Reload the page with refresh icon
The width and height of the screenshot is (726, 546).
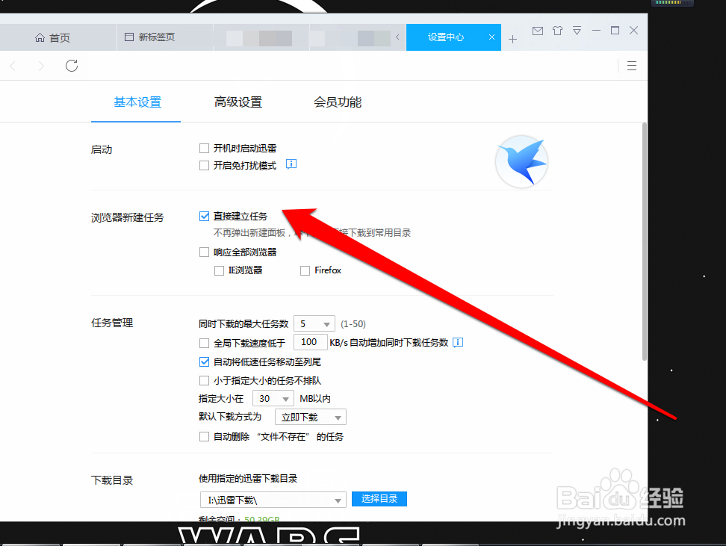coord(71,66)
